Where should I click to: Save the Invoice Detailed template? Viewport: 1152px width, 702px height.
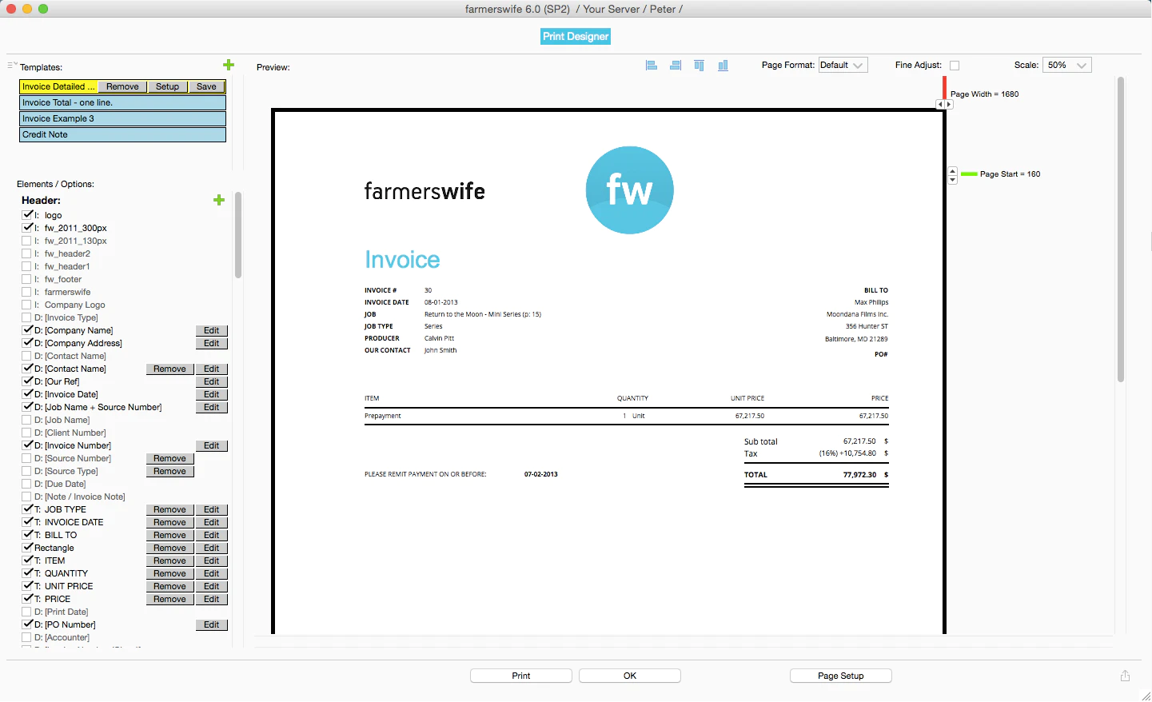tap(207, 86)
